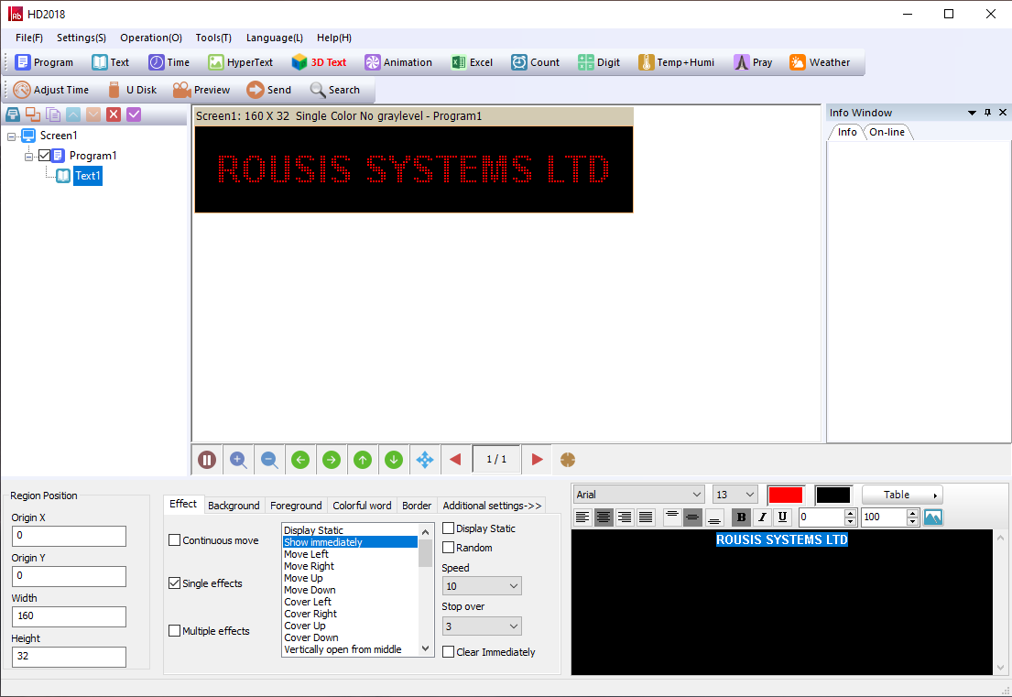Uncheck Single effects
Screen dimensions: 1012x697
(174, 583)
